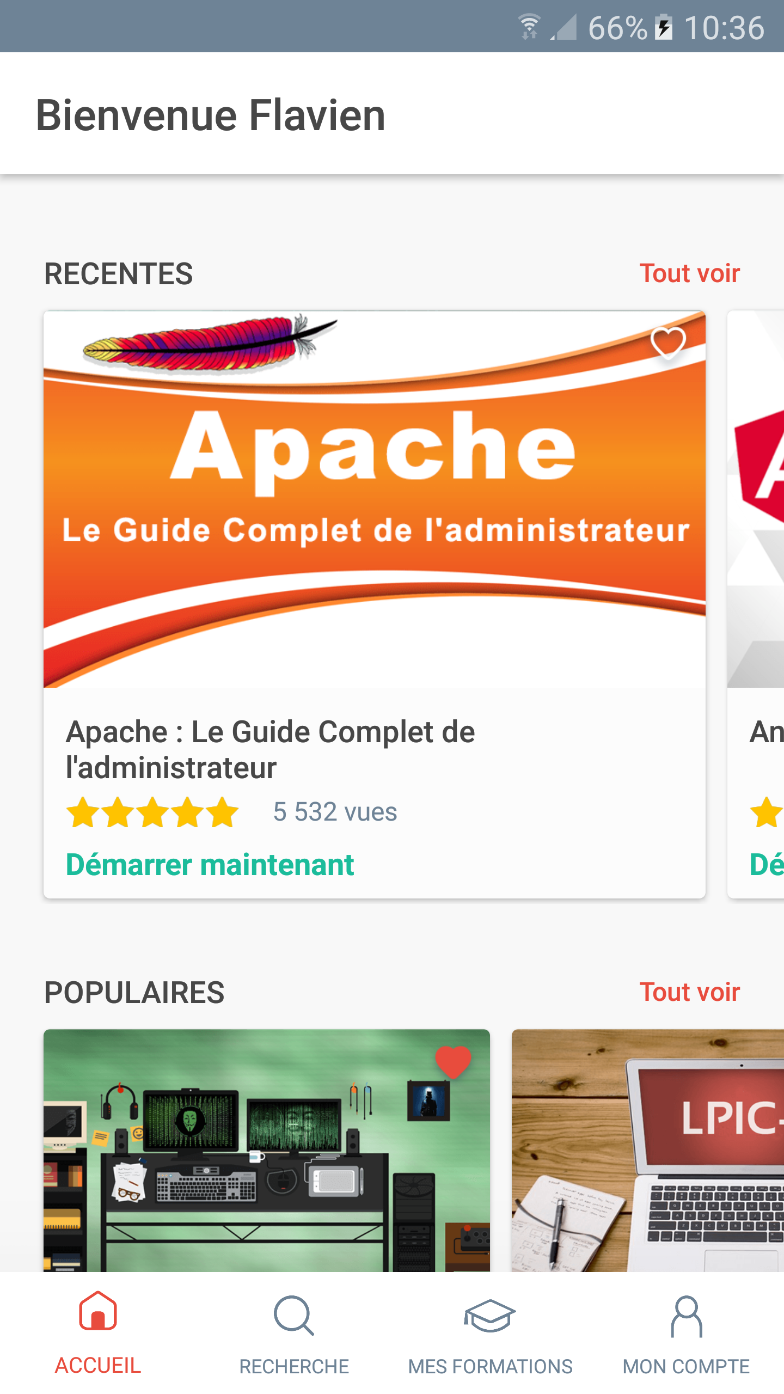The image size is (784, 1394).
Task: Open the partially visible Angular course card
Action: coord(756,604)
